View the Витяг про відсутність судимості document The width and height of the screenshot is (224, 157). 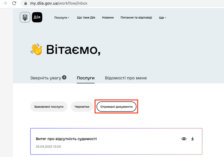click(x=184, y=139)
